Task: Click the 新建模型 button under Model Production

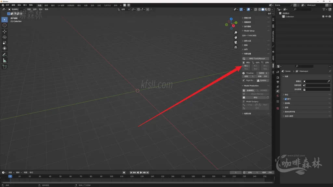Action: pyautogui.click(x=249, y=90)
